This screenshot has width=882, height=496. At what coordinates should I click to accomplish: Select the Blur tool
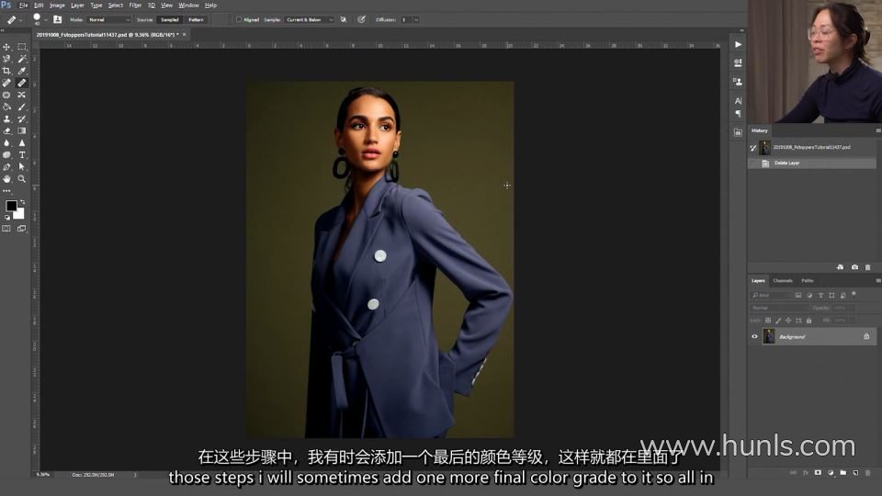(6, 143)
